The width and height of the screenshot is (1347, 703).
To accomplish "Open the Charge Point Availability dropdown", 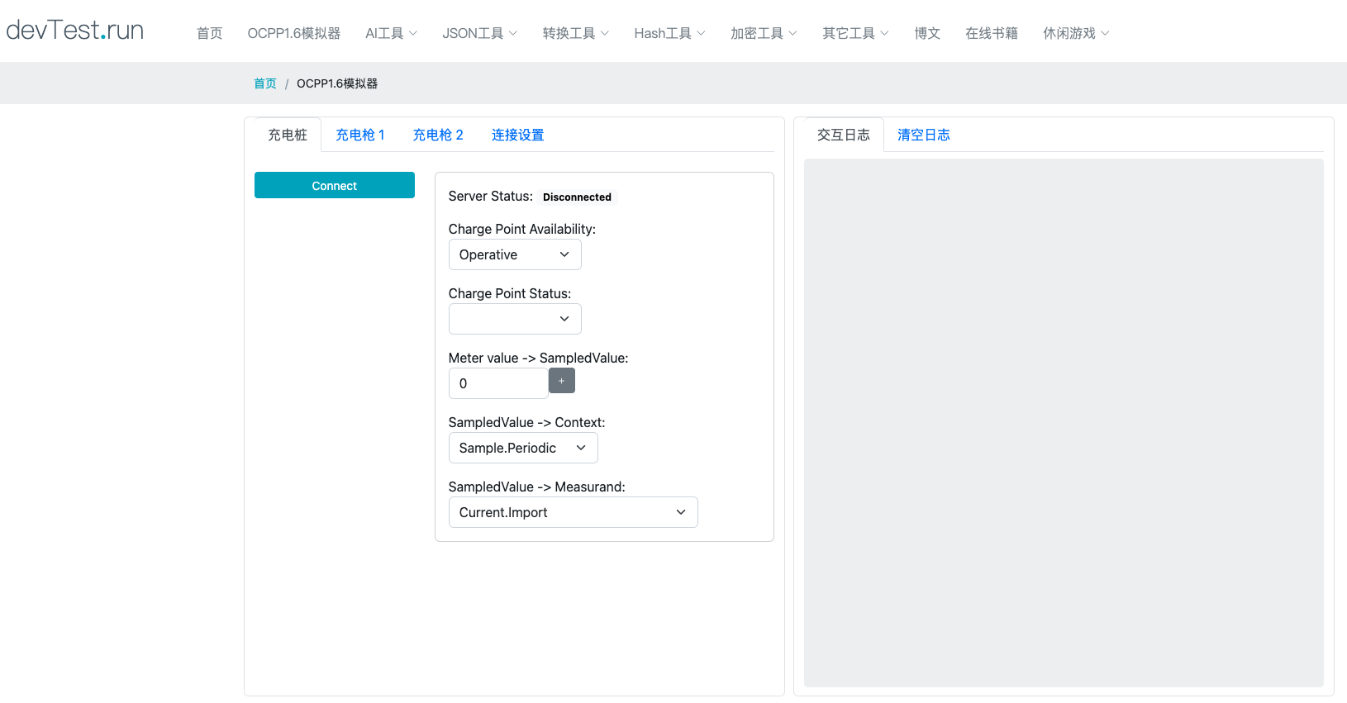I will (x=514, y=254).
